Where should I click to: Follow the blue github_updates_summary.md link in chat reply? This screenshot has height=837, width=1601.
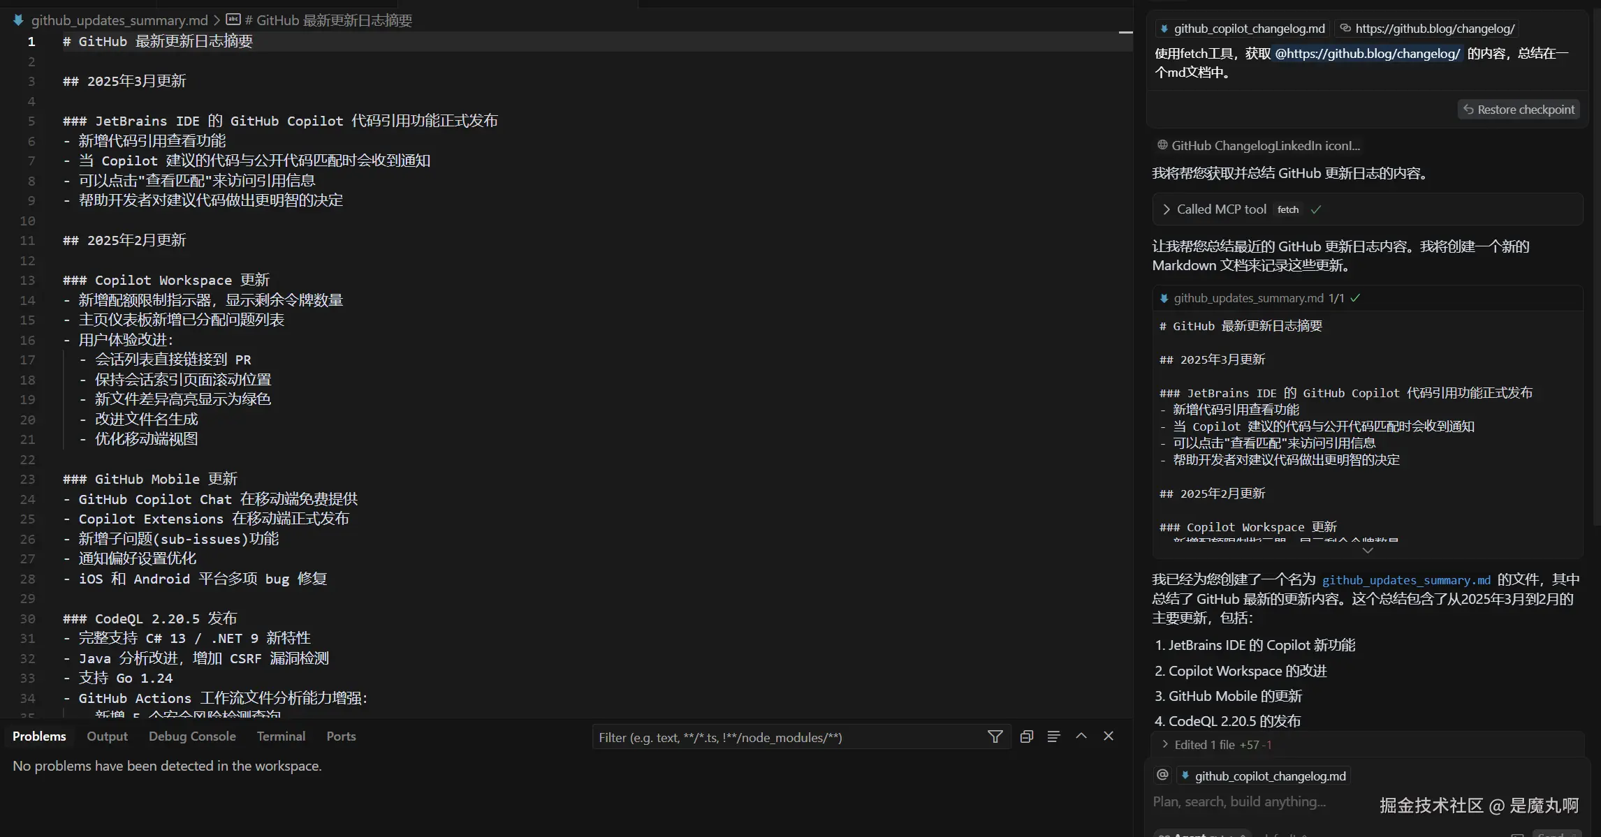coord(1406,580)
